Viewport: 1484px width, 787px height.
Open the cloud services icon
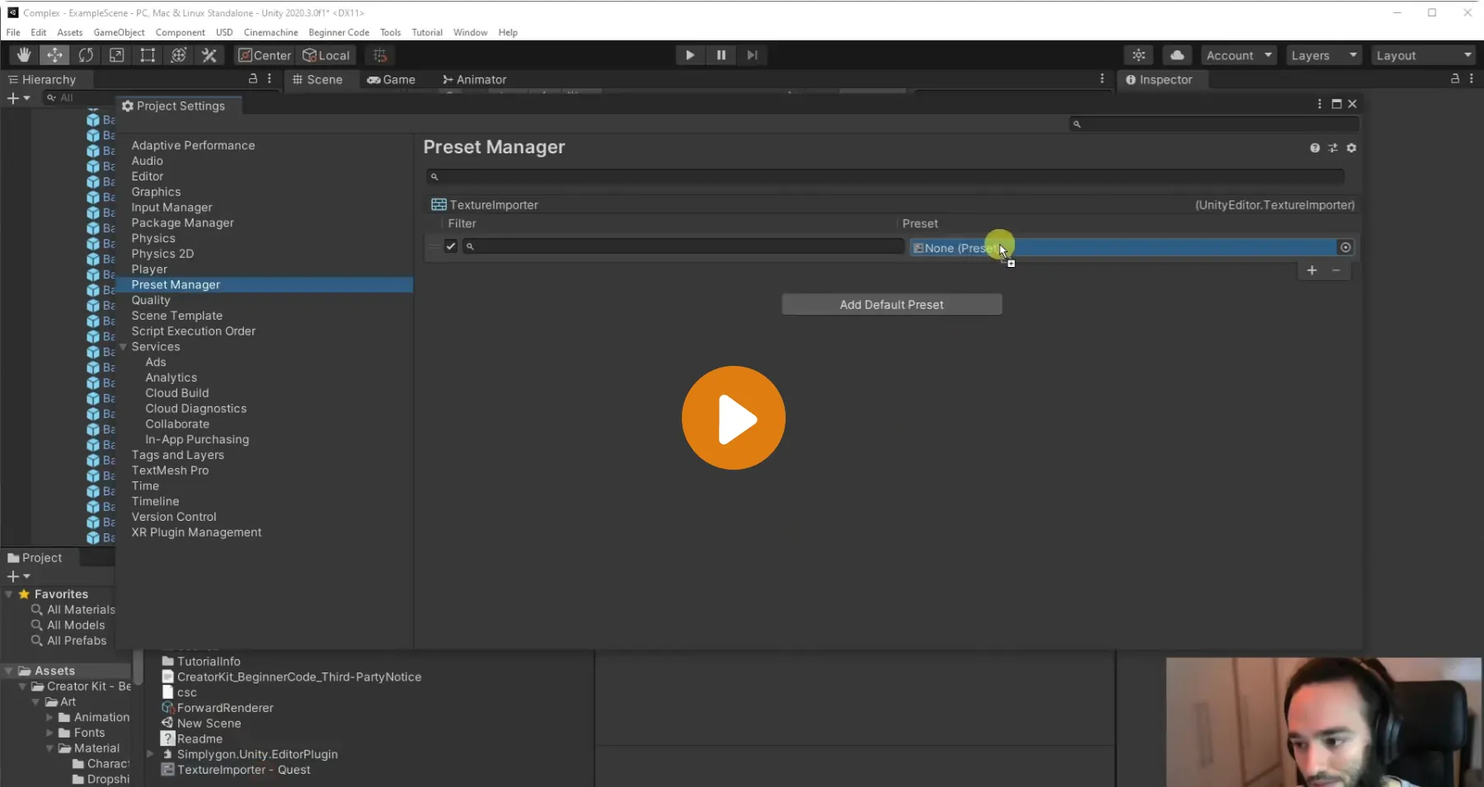[1177, 55]
